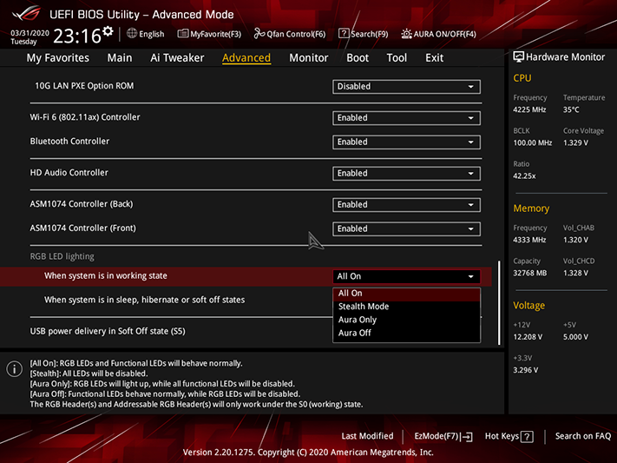The width and height of the screenshot is (617, 463).
Task: Switch to the Main tab
Action: (120, 58)
